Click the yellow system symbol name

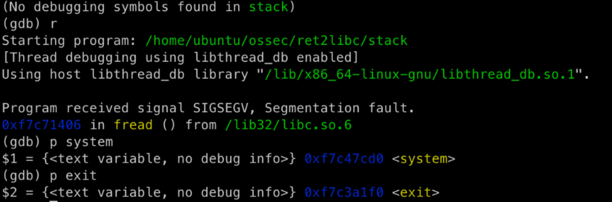click(x=423, y=159)
